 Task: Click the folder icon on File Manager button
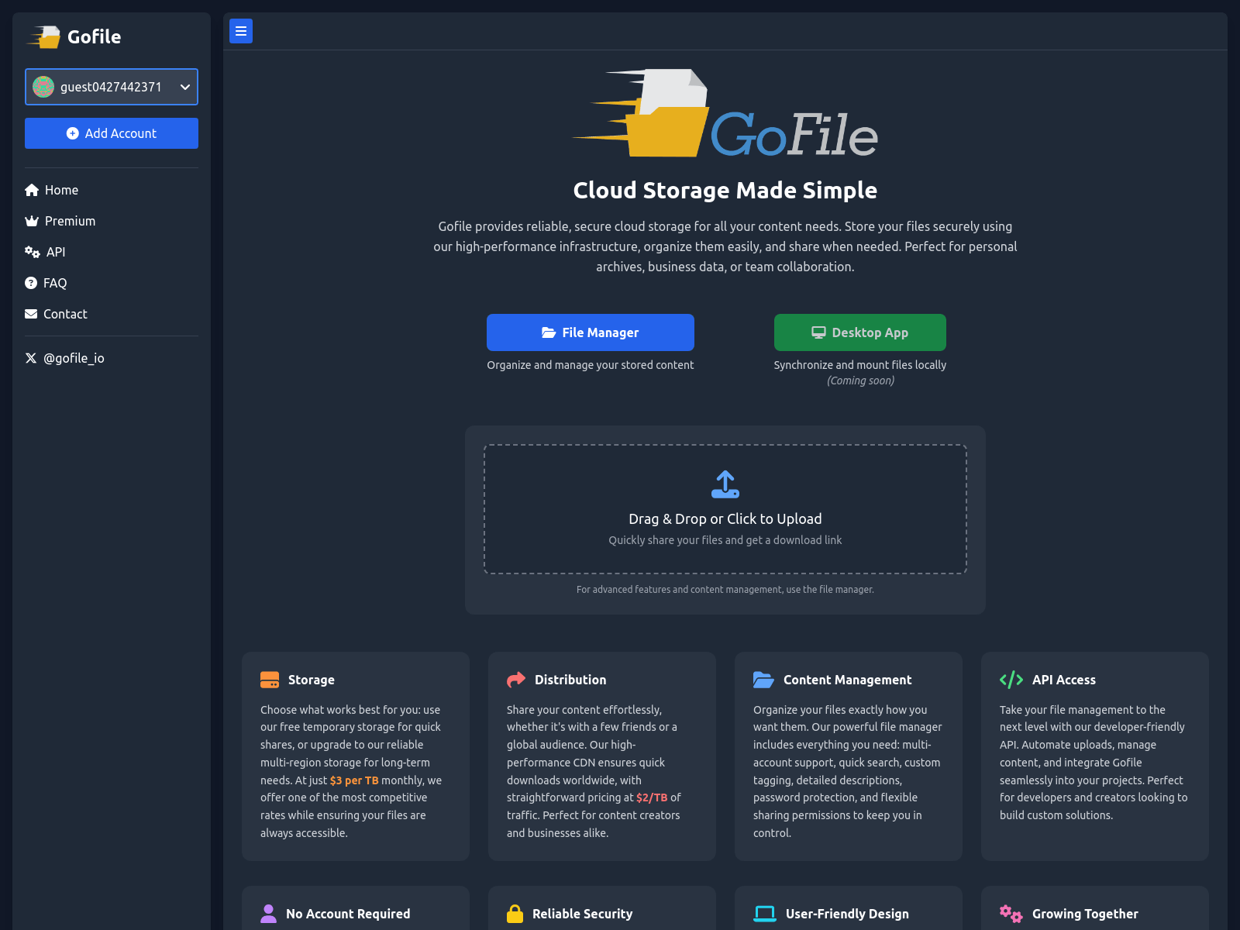[549, 332]
